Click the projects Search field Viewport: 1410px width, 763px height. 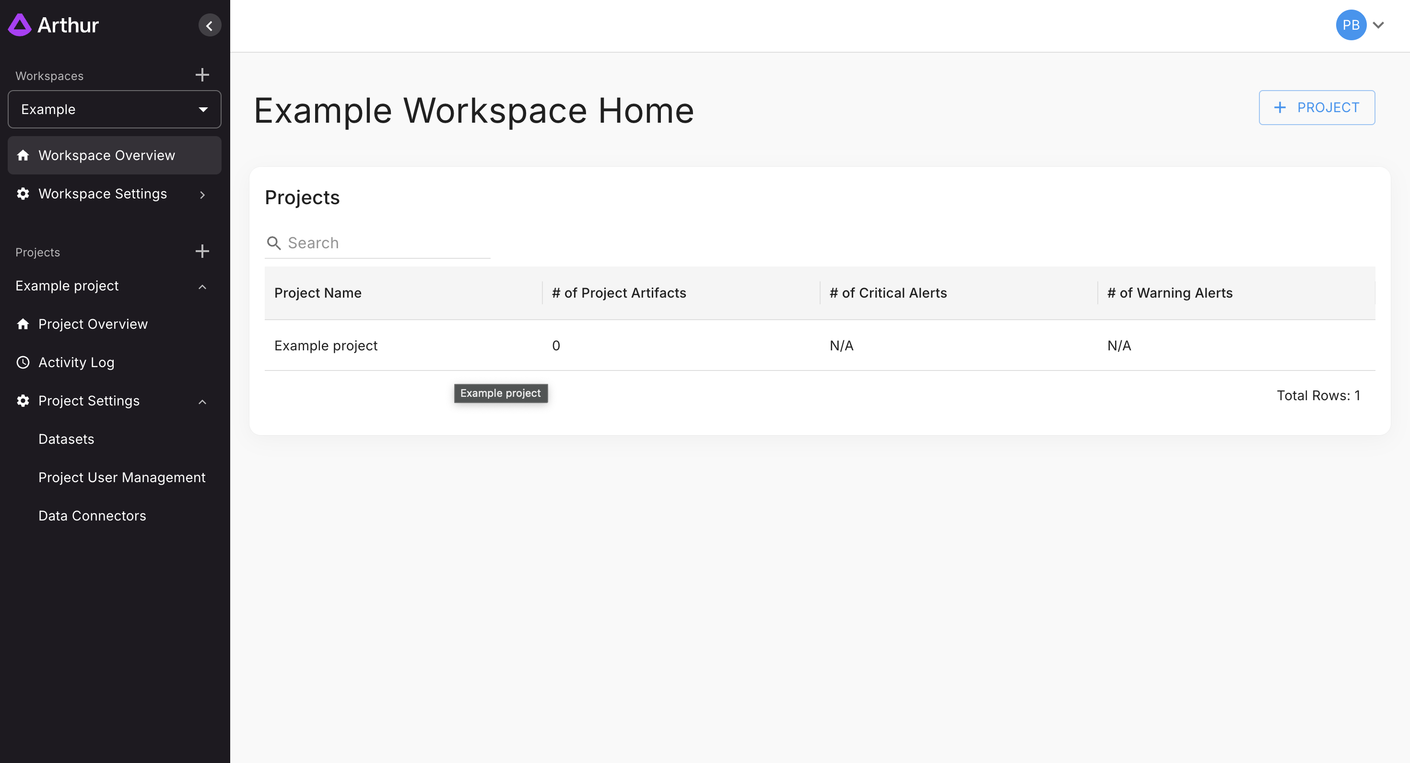pos(383,243)
